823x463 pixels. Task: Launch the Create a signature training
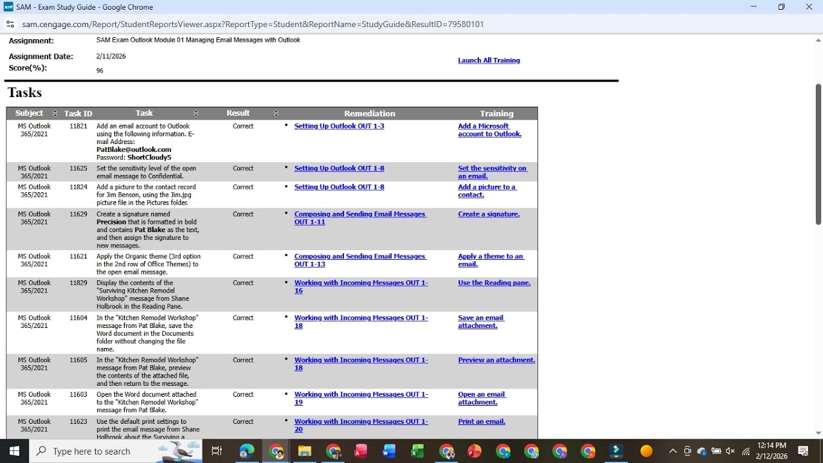[x=489, y=214]
